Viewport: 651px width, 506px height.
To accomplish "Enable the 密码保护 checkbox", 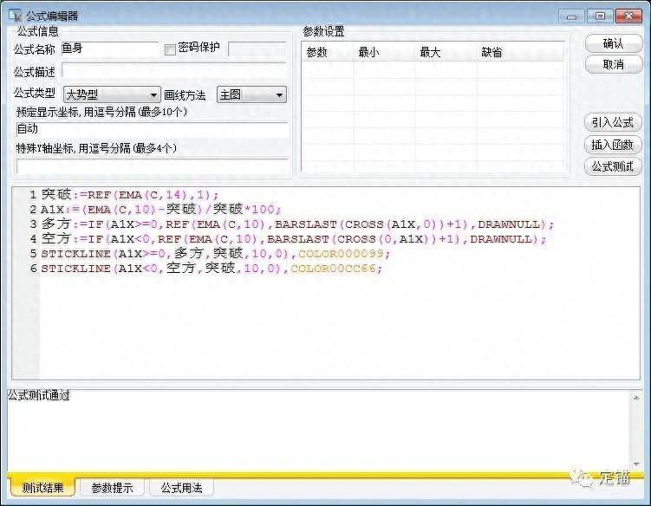I will [170, 49].
